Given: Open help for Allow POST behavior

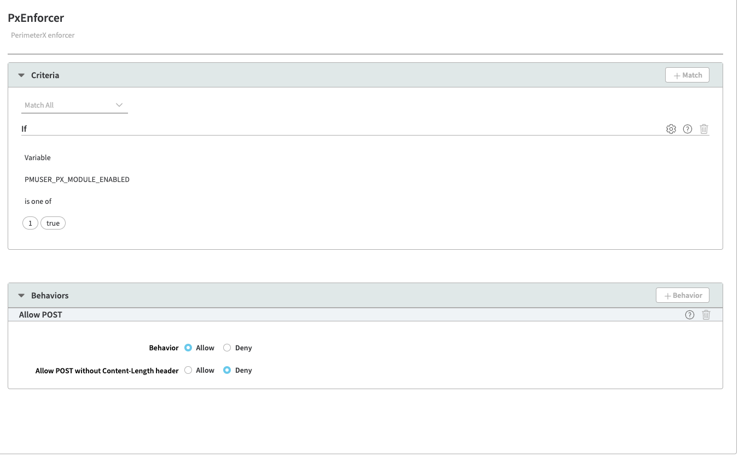Looking at the screenshot, I should coord(690,315).
